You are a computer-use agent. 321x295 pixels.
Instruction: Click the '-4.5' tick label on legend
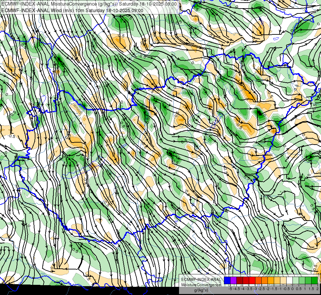click(236, 289)
